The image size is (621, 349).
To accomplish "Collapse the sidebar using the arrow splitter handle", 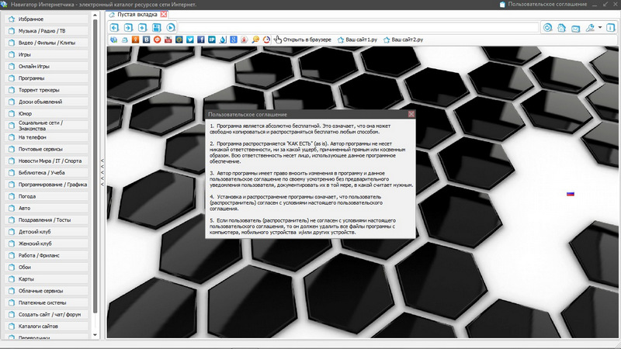I will coord(102,172).
